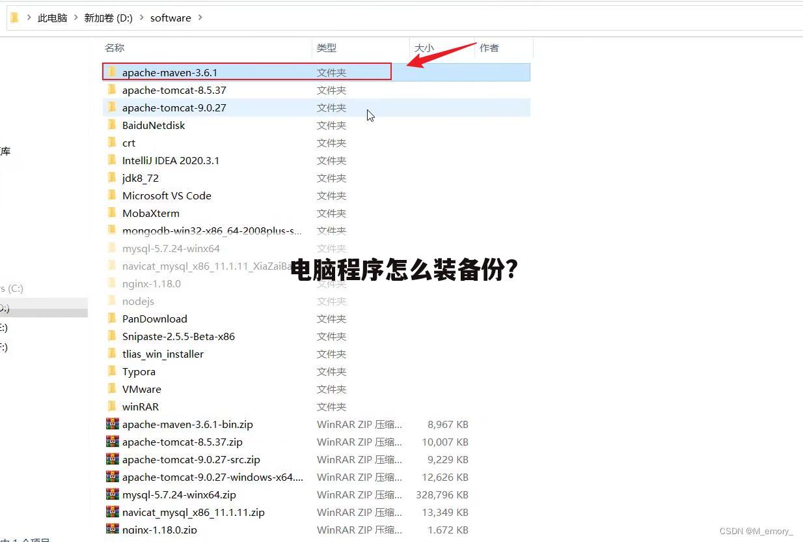The height and width of the screenshot is (542, 803).
Task: Click the MobaXterm folder icon
Action: pyautogui.click(x=112, y=212)
